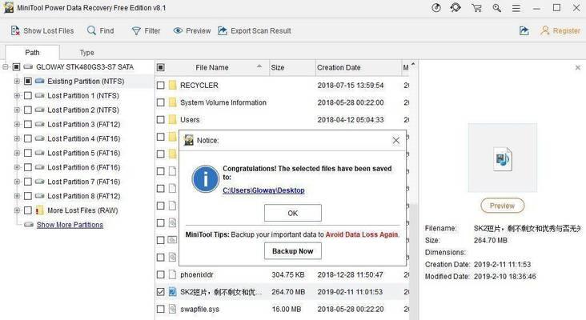Click the share icon beside Register
586x320 pixels.
524,30
